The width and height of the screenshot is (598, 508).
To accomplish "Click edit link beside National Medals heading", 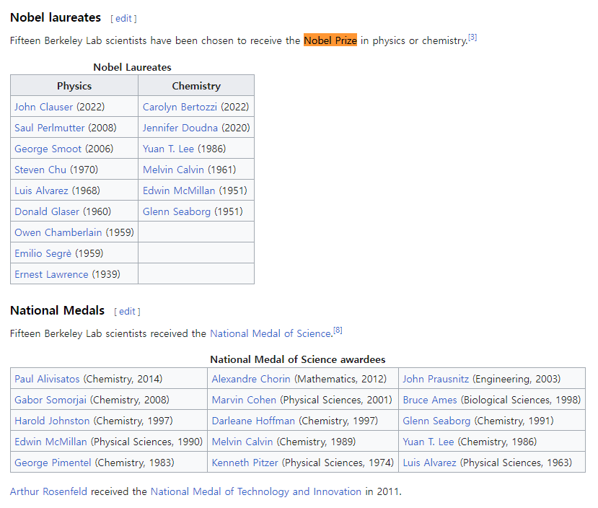I will tap(128, 311).
